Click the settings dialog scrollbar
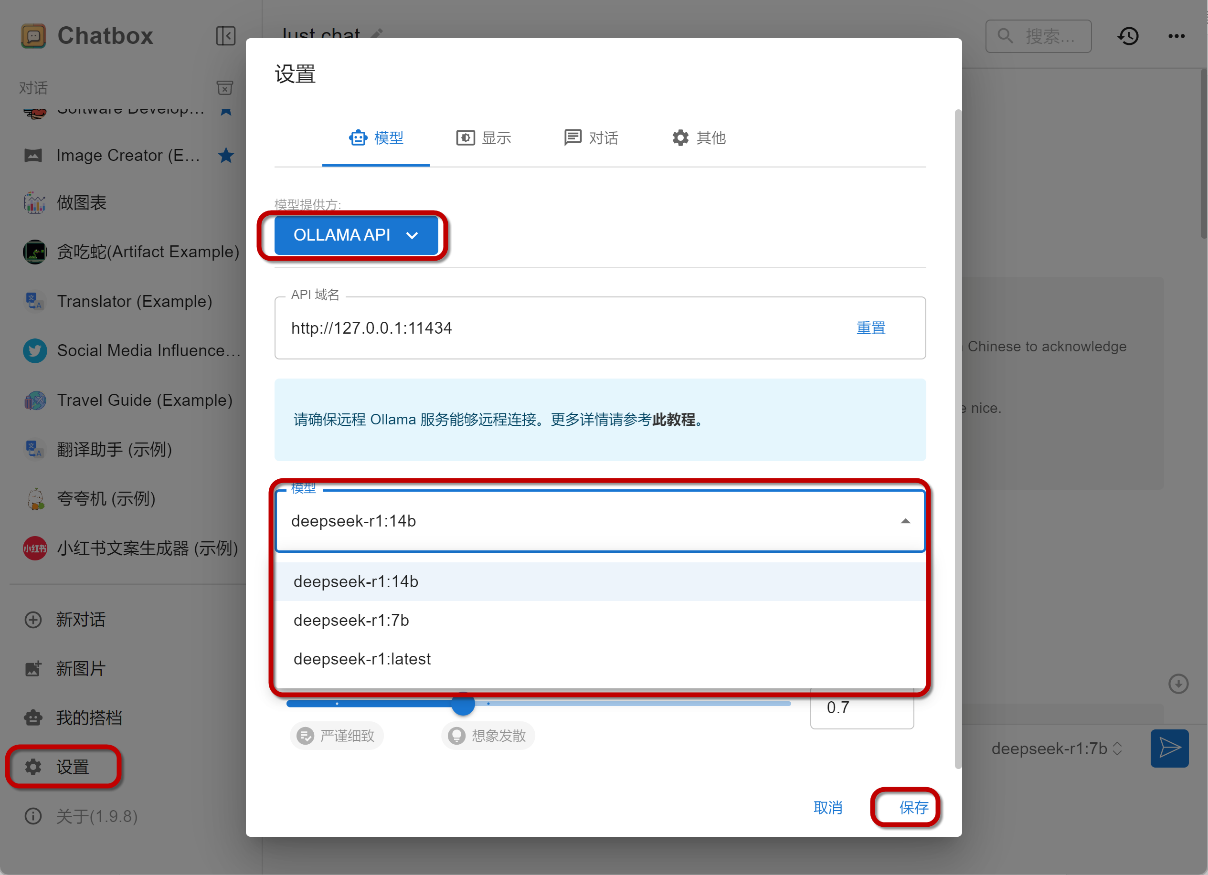This screenshot has width=1208, height=875. 958,438
